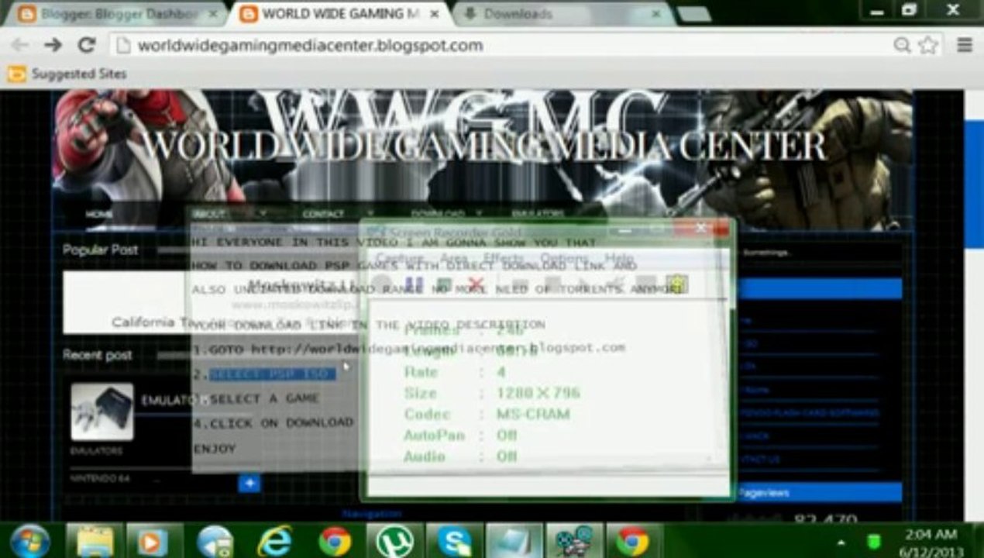The height and width of the screenshot is (558, 984).
Task: Click the emulator console thumbnail
Action: pyautogui.click(x=101, y=412)
